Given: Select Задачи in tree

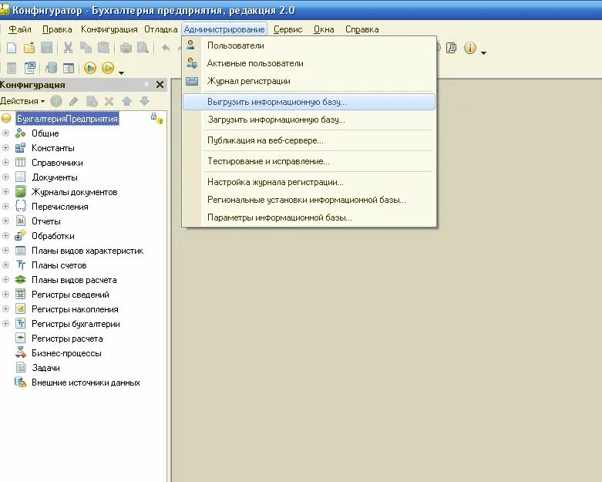Looking at the screenshot, I should point(45,368).
